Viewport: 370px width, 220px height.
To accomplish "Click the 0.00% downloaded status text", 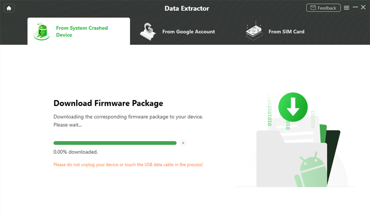I will (x=76, y=152).
